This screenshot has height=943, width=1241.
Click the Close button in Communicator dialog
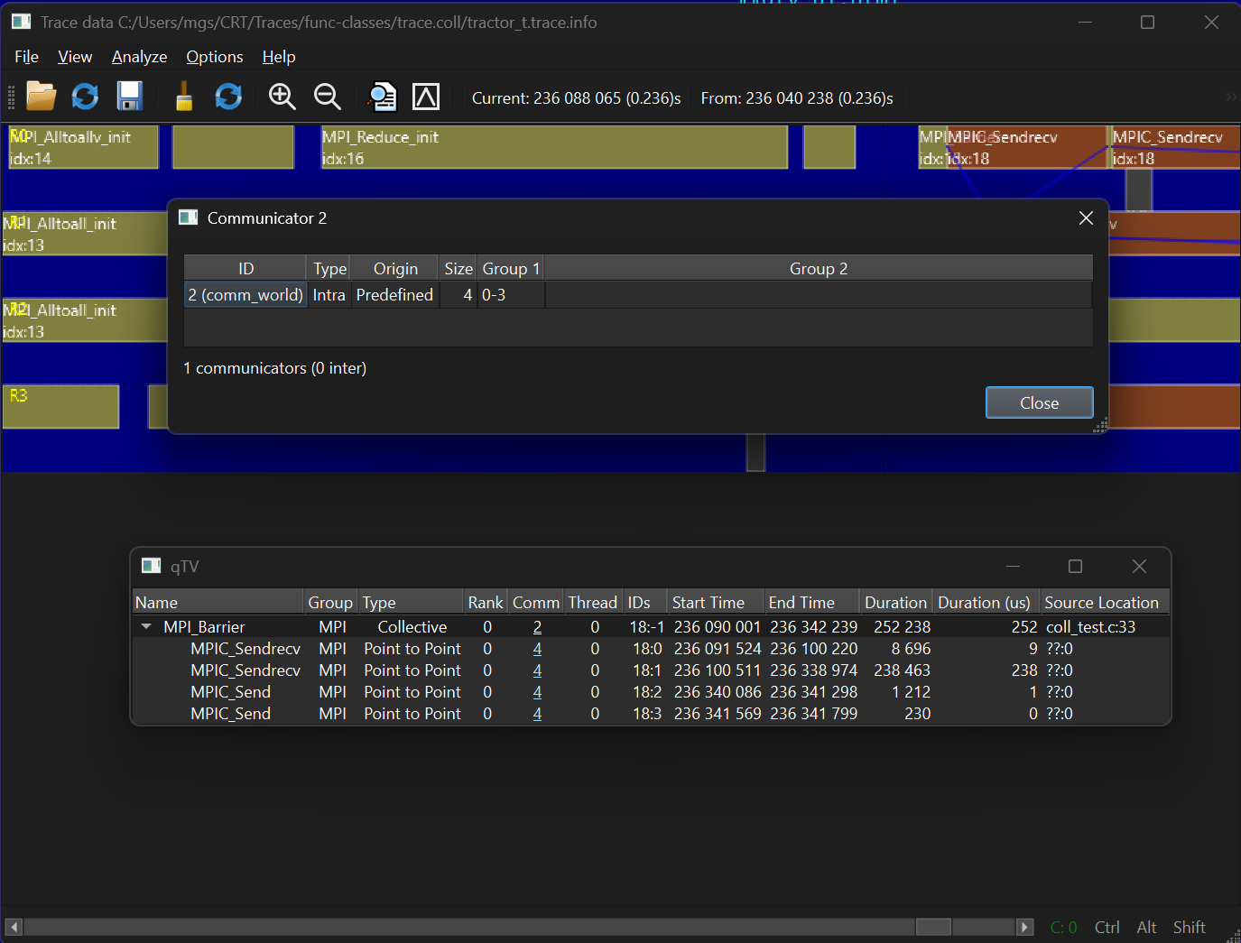pos(1039,402)
